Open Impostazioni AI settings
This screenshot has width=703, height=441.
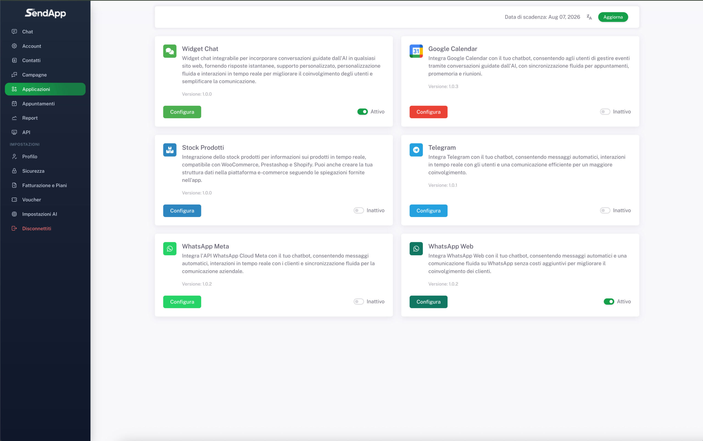coord(45,214)
